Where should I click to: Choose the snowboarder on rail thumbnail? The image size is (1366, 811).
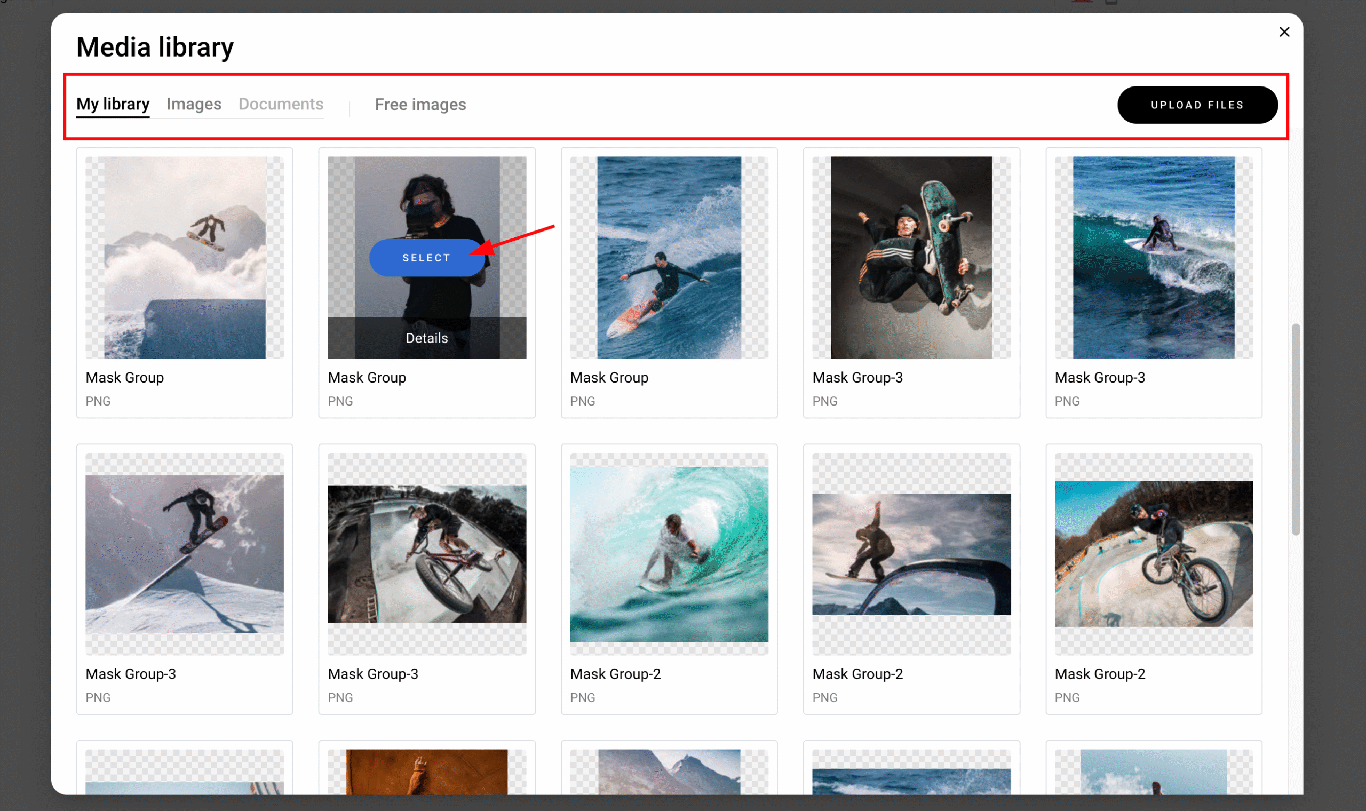[x=185, y=554]
